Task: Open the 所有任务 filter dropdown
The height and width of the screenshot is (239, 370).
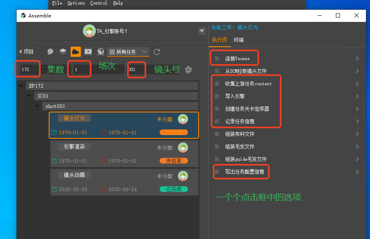Action: 128,52
